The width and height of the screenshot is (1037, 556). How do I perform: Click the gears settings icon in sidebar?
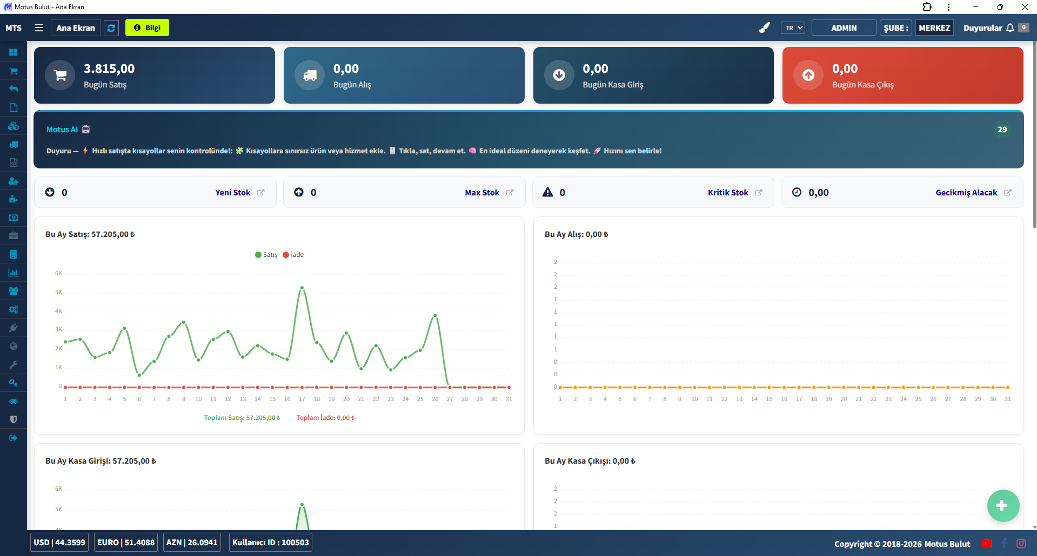(x=14, y=309)
